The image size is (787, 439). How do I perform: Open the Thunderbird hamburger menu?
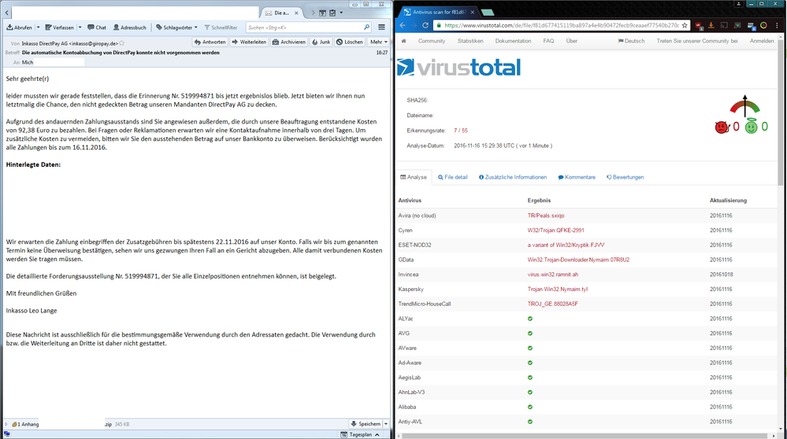click(381, 28)
